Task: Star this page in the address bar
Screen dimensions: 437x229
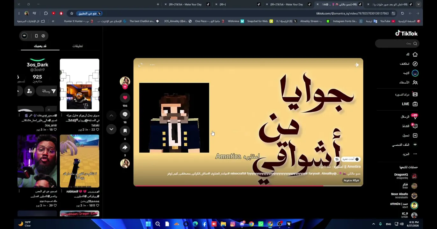Action: tap(72, 13)
